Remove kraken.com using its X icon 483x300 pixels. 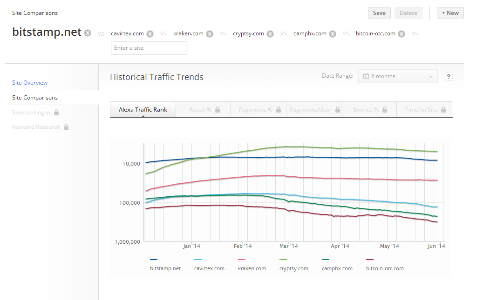click(x=210, y=34)
